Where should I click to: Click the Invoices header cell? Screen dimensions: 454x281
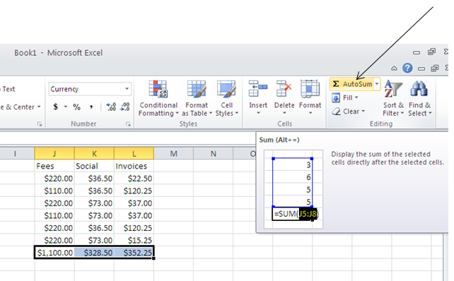[x=134, y=166]
